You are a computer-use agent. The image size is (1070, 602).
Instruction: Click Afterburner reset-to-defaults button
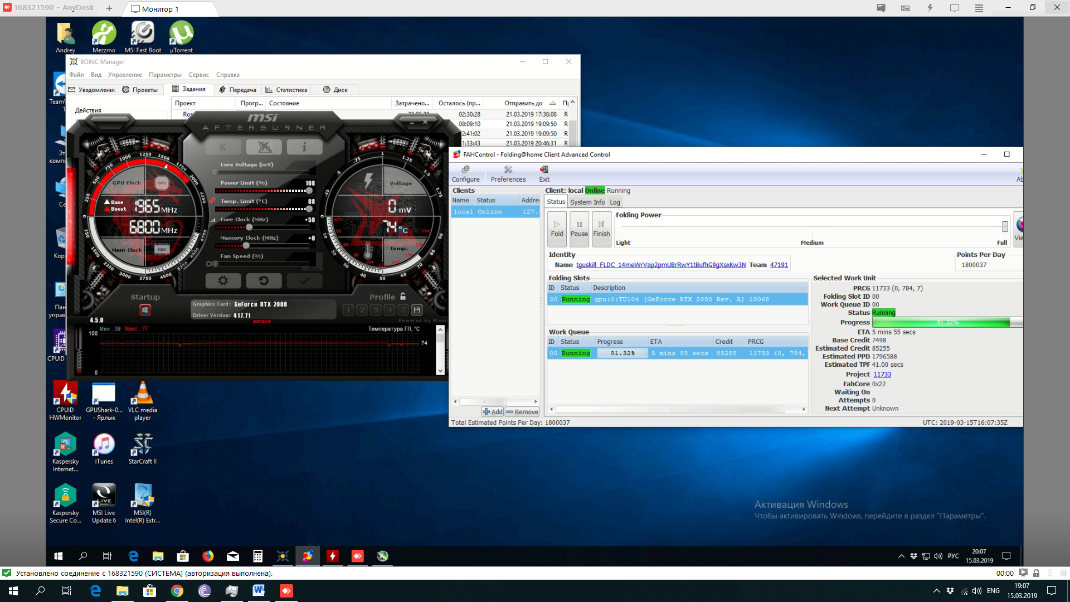(264, 281)
